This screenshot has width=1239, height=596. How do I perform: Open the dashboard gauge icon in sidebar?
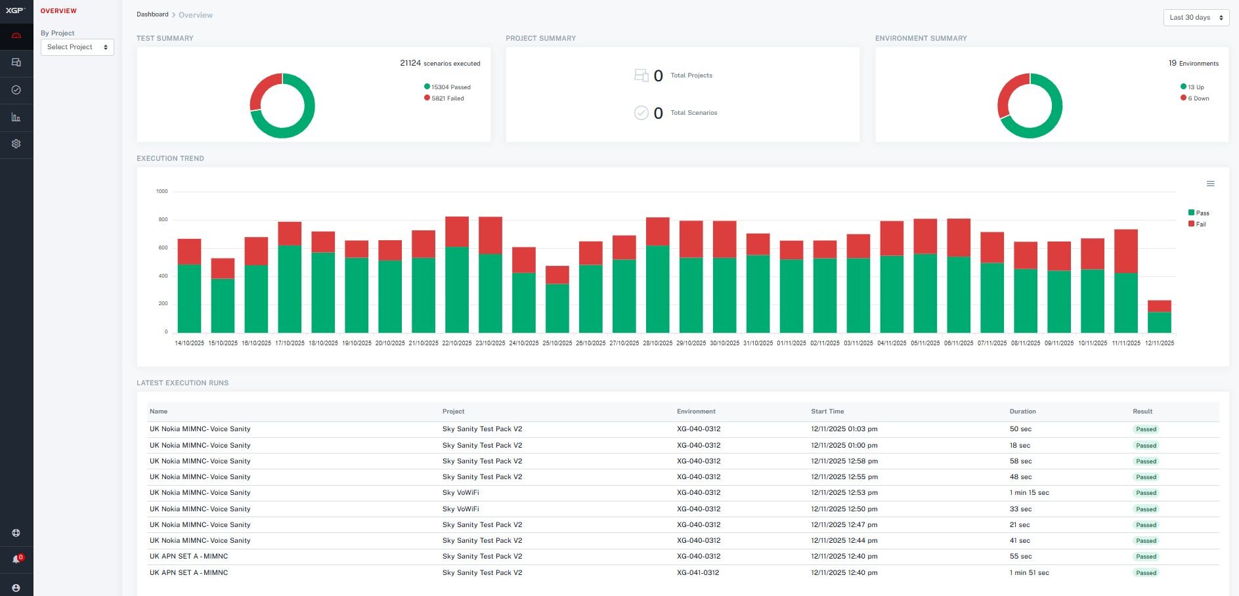(x=16, y=35)
